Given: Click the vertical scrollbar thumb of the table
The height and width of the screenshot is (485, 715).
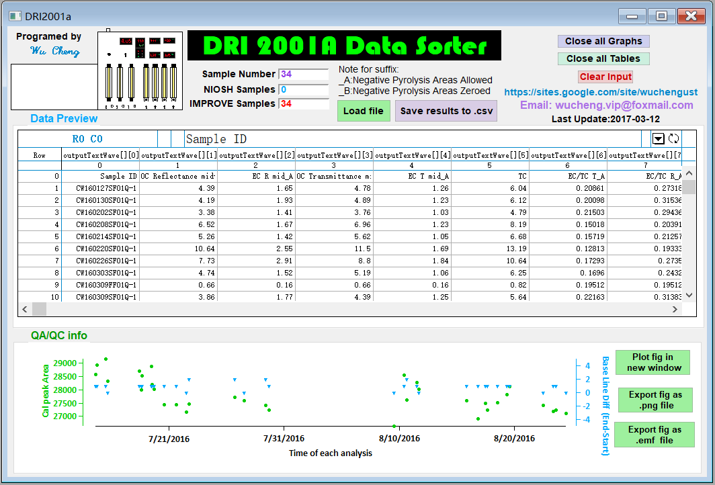Looking at the screenshot, I should pos(689,187).
